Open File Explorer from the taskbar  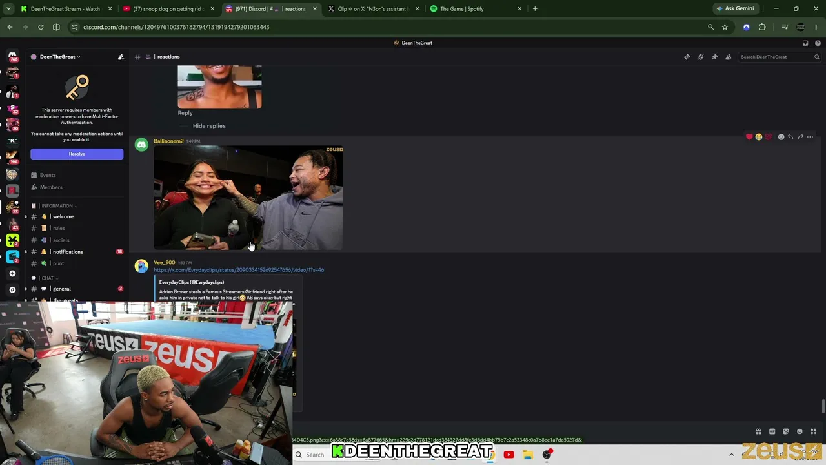tap(528, 455)
